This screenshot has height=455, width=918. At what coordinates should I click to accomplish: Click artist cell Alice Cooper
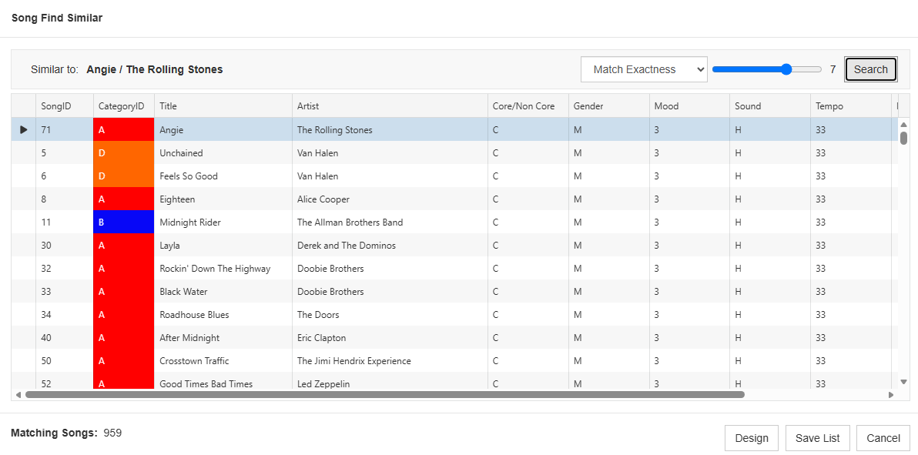(390, 199)
